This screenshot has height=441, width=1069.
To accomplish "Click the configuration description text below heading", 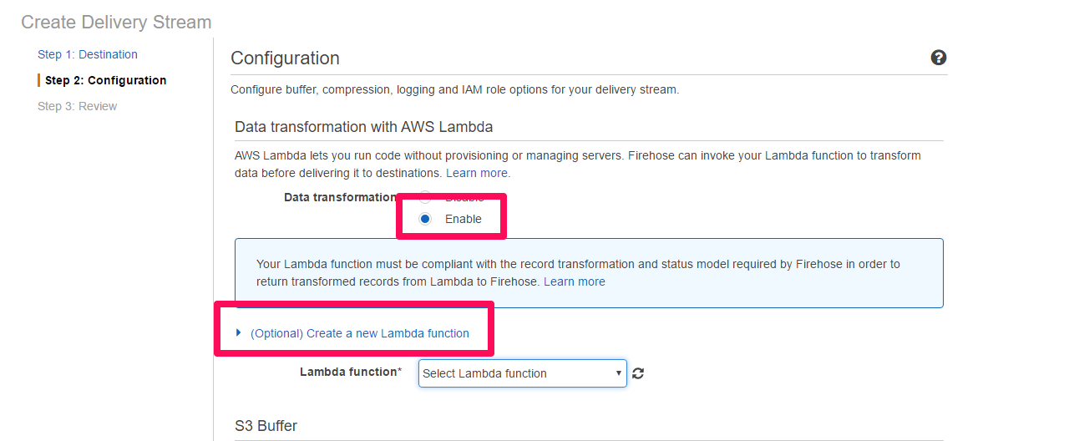I will 454,89.
